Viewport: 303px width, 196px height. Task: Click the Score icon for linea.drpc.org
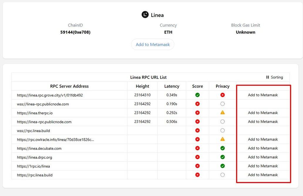(x=197, y=157)
